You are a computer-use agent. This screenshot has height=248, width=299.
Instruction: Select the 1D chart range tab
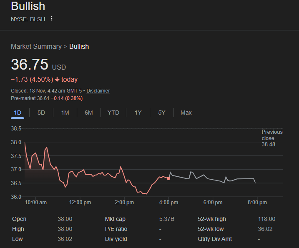click(x=18, y=113)
